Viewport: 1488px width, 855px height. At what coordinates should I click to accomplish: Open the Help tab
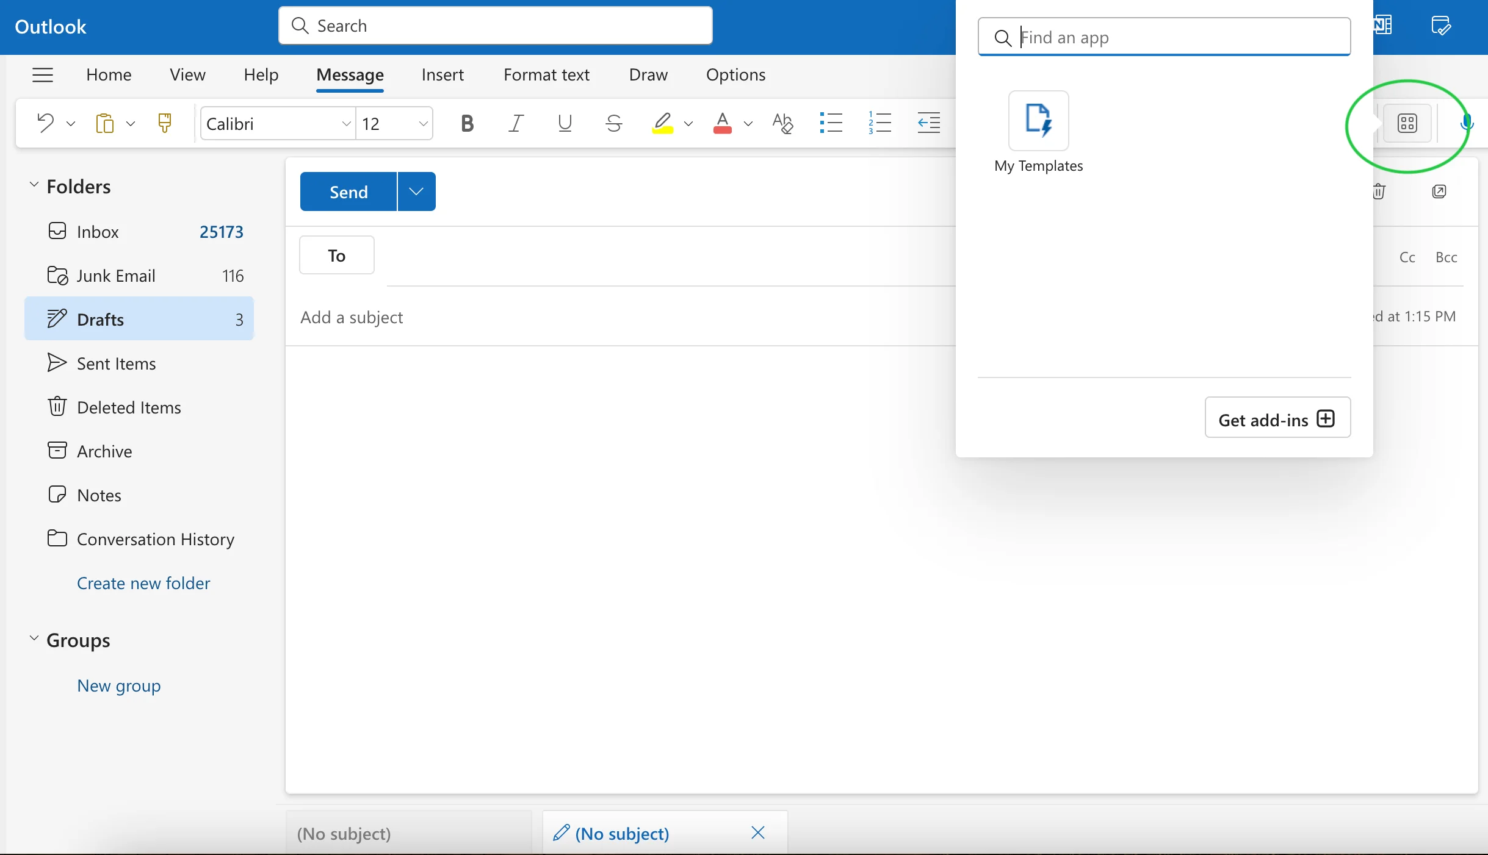pyautogui.click(x=261, y=74)
